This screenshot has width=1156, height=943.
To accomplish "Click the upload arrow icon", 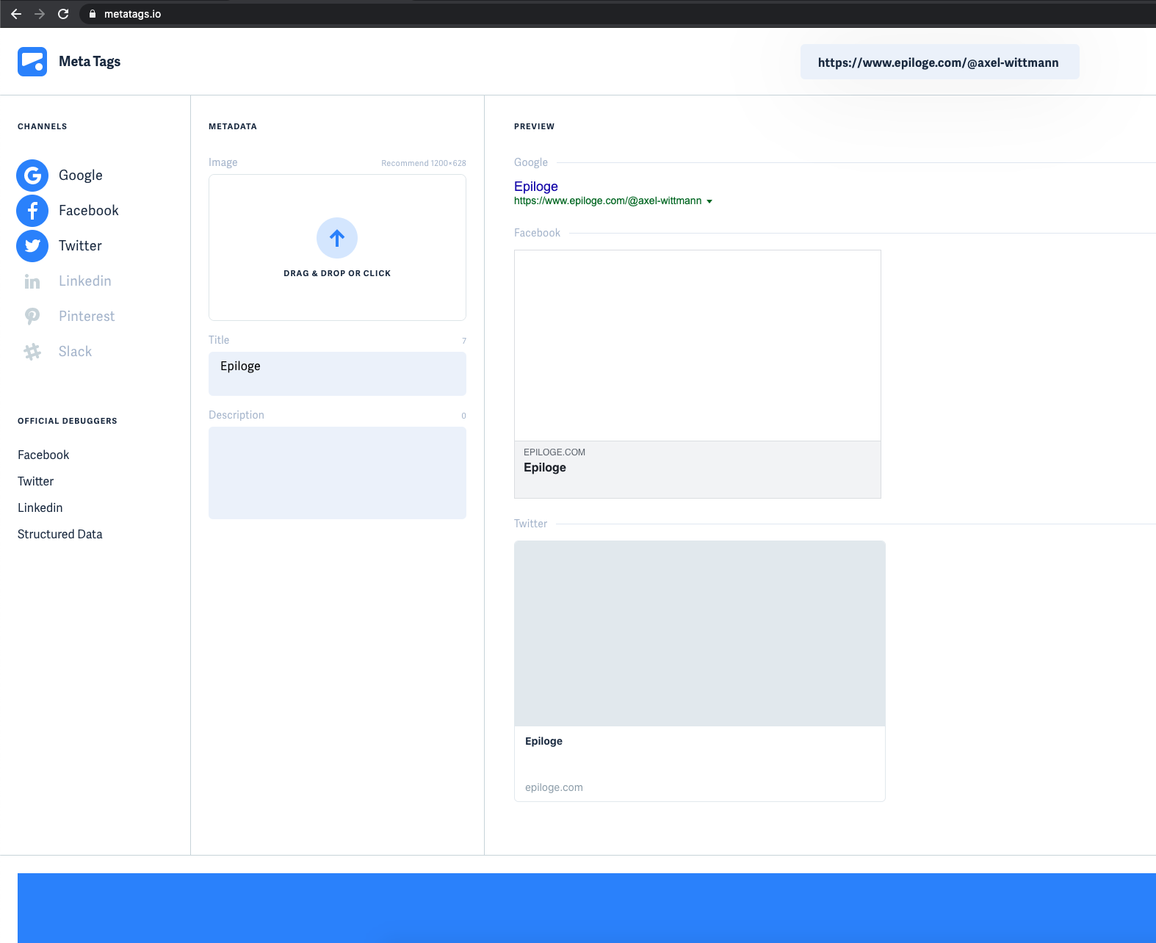I will point(337,238).
